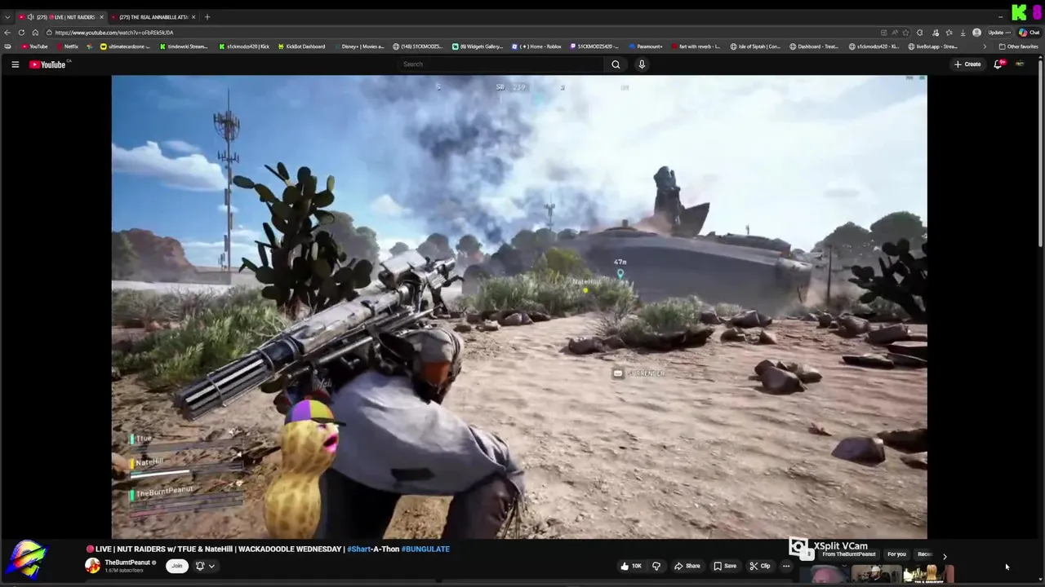Open the Other favorites folder
Image resolution: width=1045 pixels, height=587 pixels.
tap(1018, 46)
